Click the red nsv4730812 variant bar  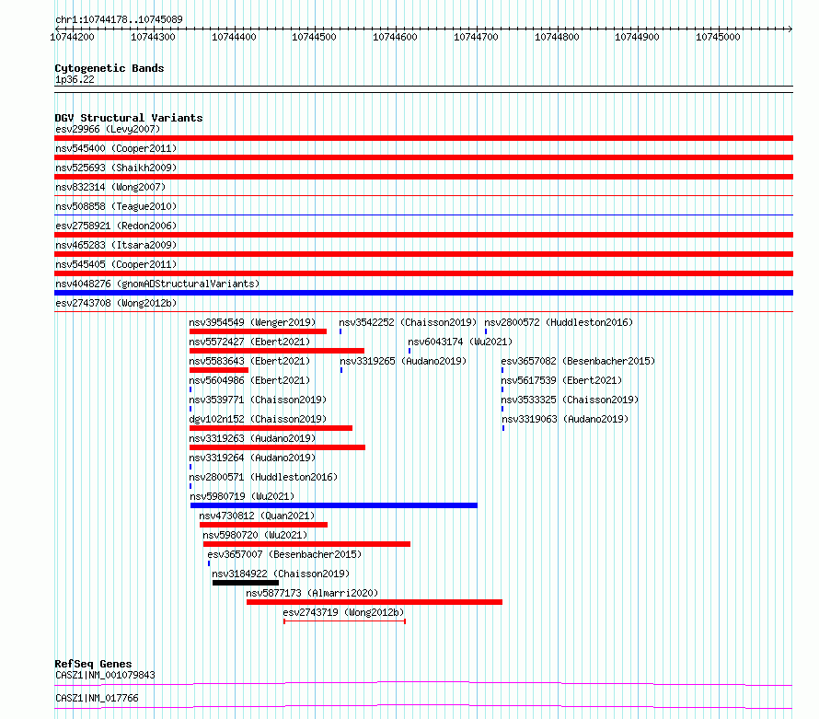[264, 525]
